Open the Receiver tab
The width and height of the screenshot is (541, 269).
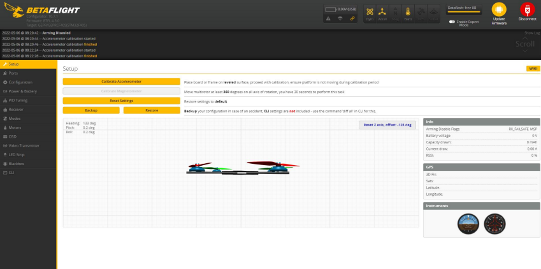click(x=28, y=110)
